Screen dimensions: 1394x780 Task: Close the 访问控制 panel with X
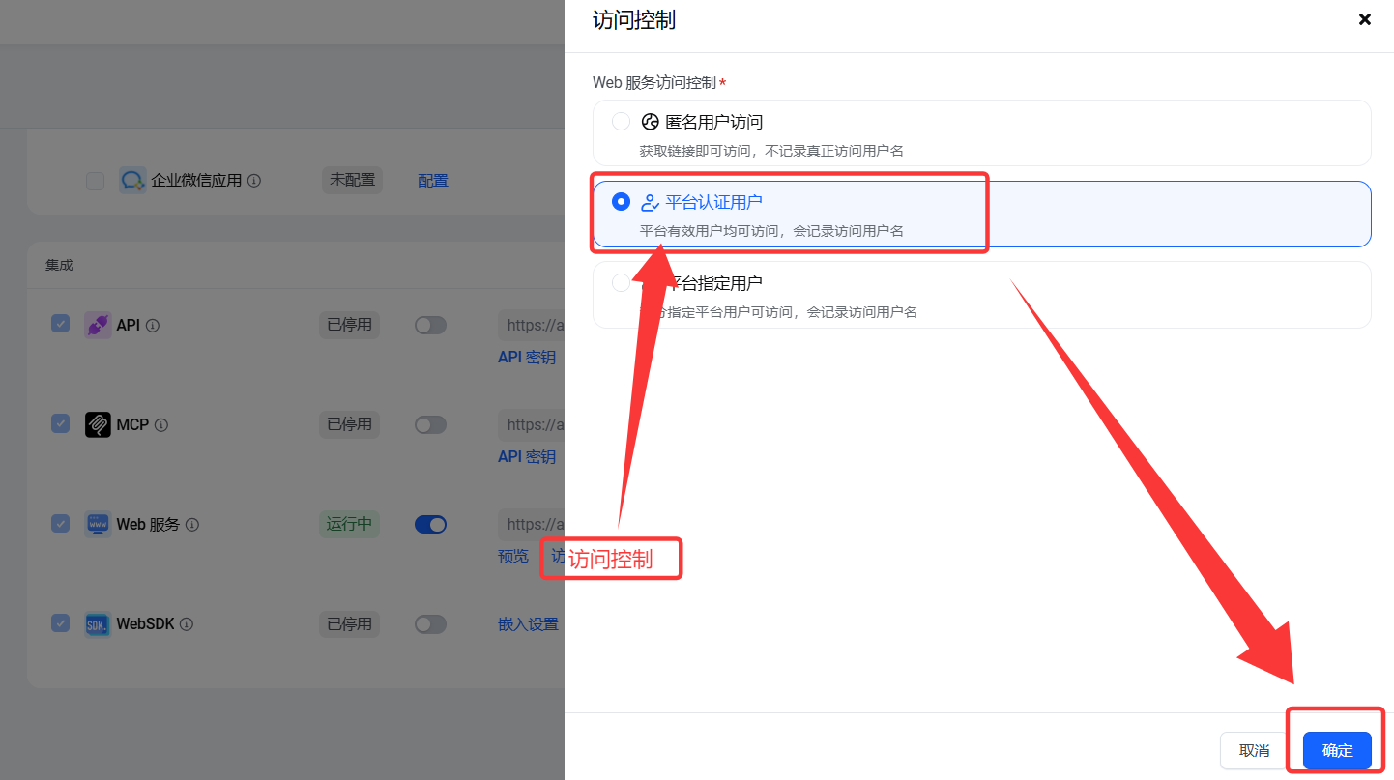click(1364, 19)
